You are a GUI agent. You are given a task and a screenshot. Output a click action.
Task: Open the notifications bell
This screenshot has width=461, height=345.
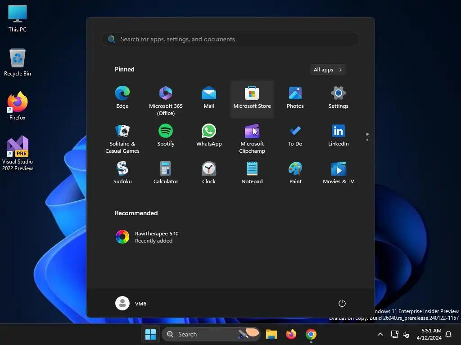tap(448, 334)
